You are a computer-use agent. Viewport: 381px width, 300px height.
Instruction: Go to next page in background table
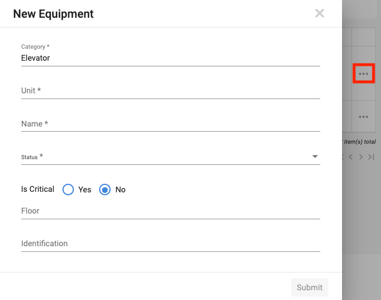point(361,157)
